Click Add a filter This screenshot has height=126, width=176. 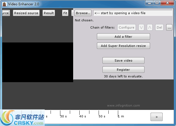click(123, 37)
